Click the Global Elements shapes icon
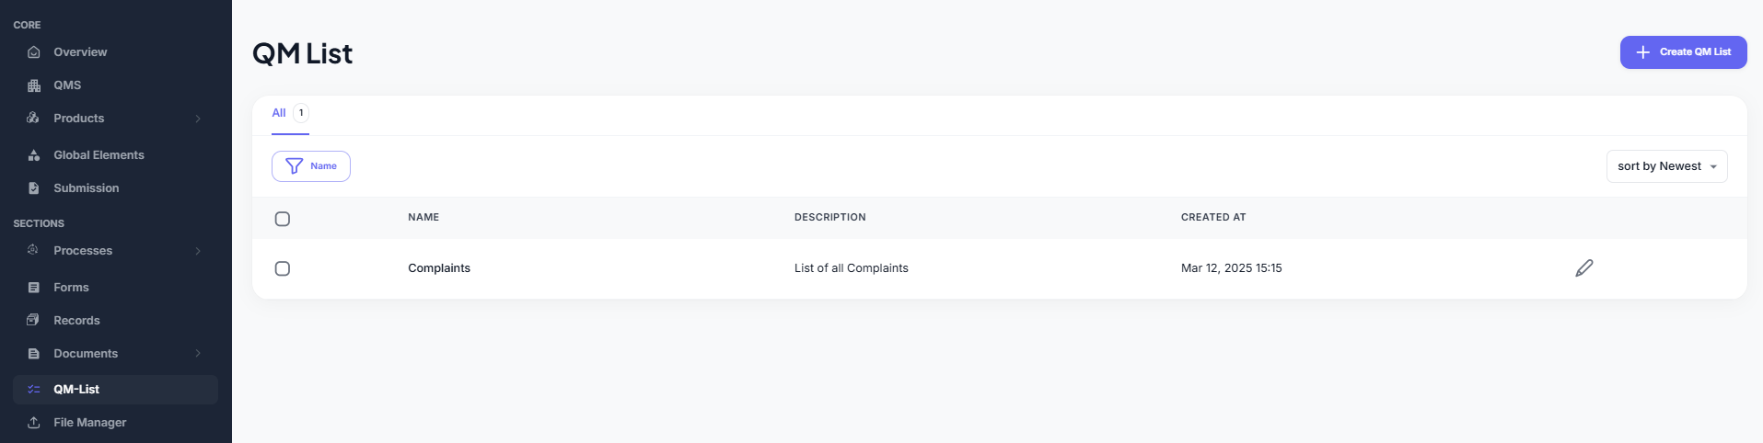Viewport: 1763px width, 443px height. tap(34, 155)
